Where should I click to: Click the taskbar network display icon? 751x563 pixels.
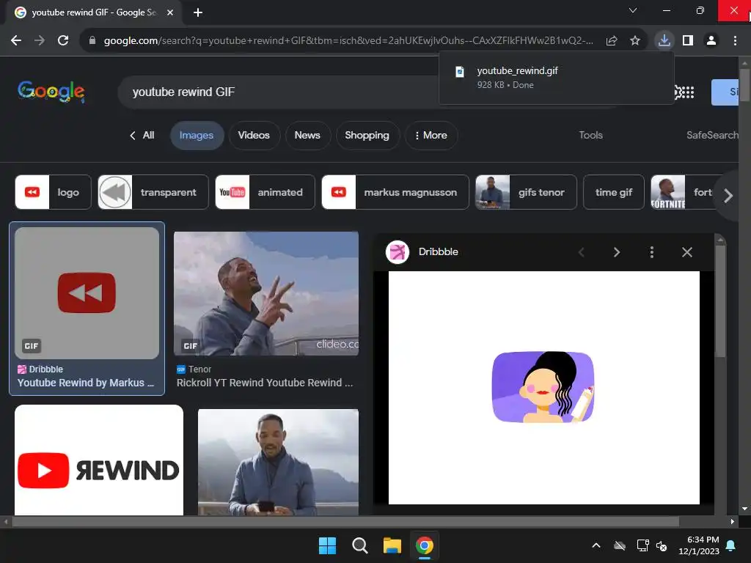642,545
